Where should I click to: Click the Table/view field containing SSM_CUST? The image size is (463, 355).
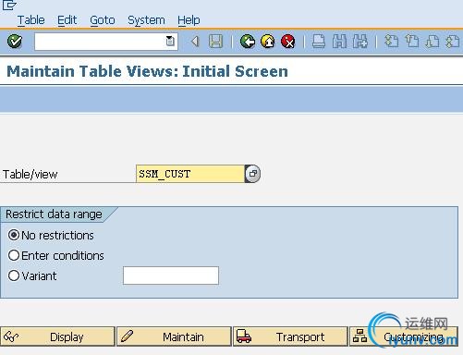[x=190, y=174]
